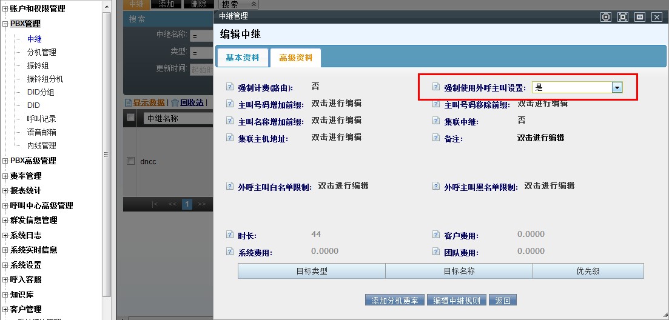This screenshot has width=669, height=320.
Task: Open 分机管理 in the sidebar tree
Action: point(41,52)
